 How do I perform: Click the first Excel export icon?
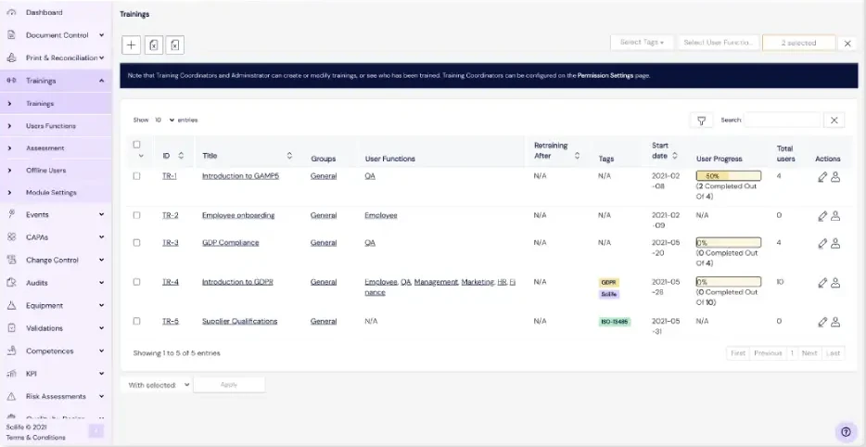[154, 45]
